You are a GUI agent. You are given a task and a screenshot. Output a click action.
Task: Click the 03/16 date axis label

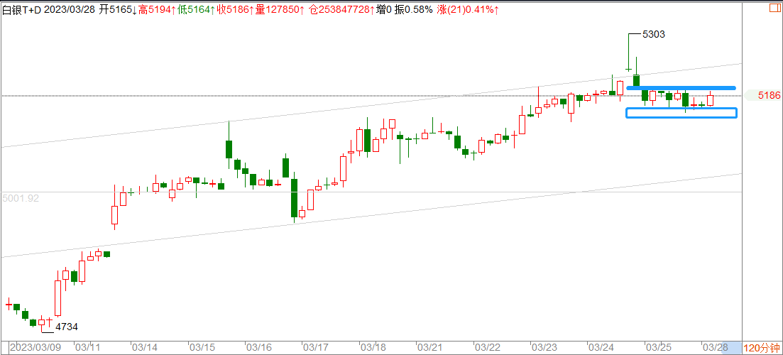point(260,347)
